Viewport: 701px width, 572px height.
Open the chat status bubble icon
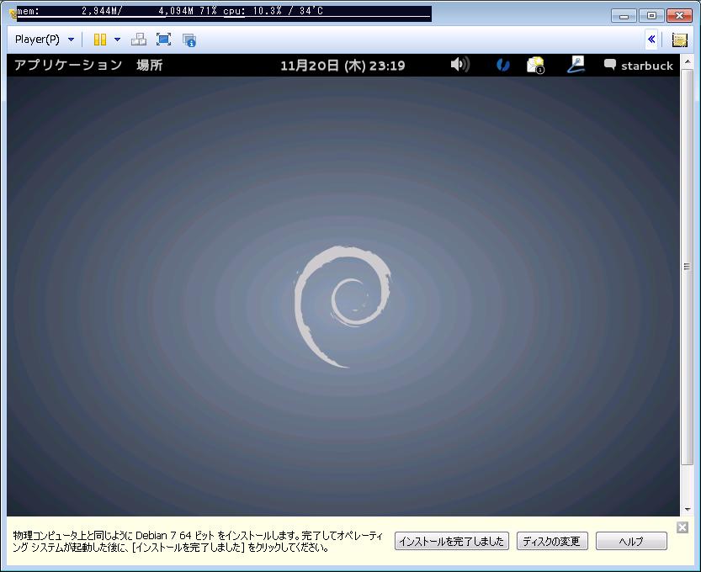point(610,65)
